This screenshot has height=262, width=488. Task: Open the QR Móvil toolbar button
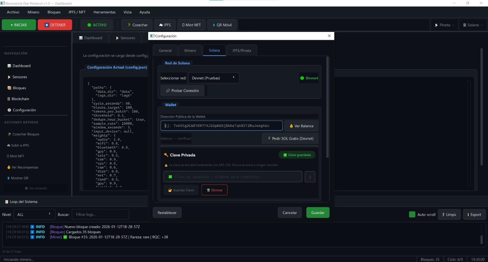(x=222, y=25)
